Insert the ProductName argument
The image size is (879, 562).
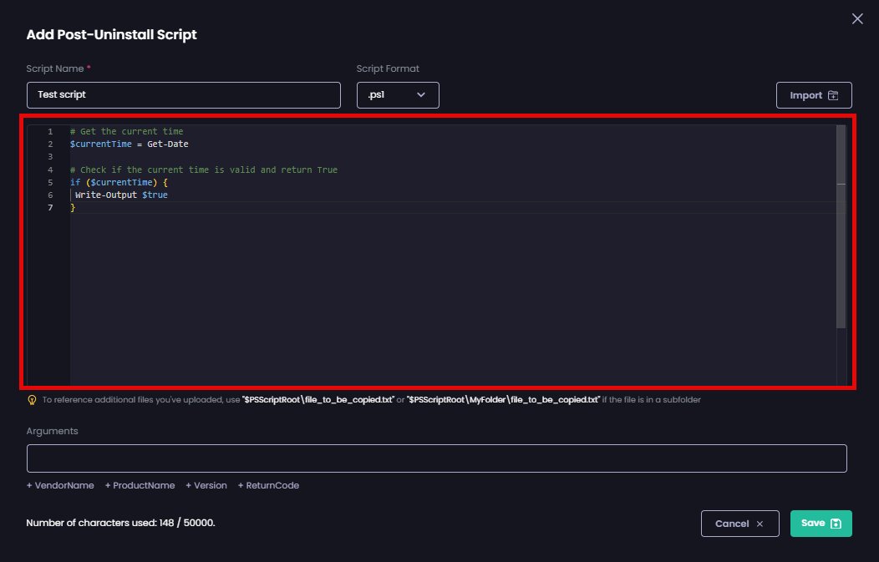coord(140,485)
